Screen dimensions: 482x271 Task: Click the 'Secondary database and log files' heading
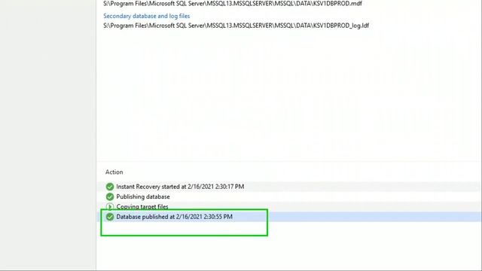click(146, 16)
